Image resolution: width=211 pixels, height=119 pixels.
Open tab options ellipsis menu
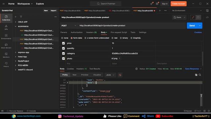pos(166,11)
